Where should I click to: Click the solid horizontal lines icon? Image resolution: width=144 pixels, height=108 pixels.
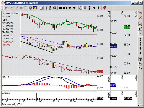tap(21, 8)
